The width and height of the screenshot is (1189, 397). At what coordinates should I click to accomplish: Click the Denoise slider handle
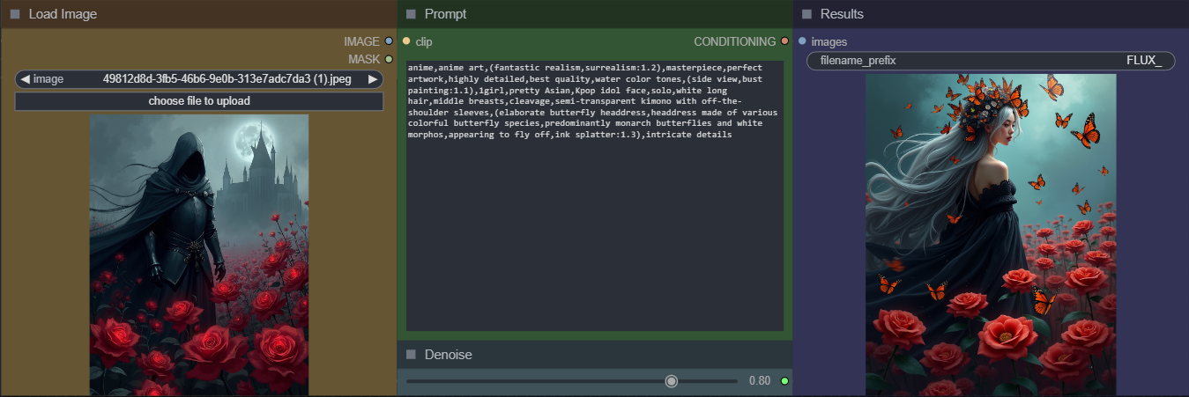(x=672, y=381)
